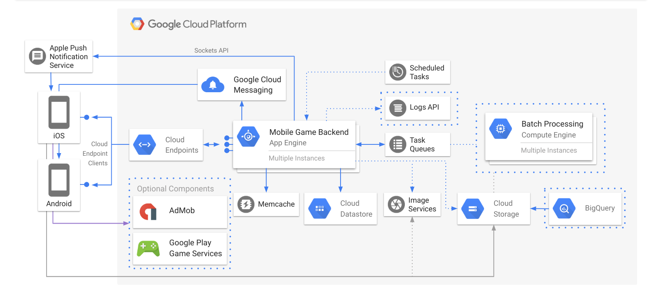
Task: Click the AdMob magnet icon
Action: 148,211
